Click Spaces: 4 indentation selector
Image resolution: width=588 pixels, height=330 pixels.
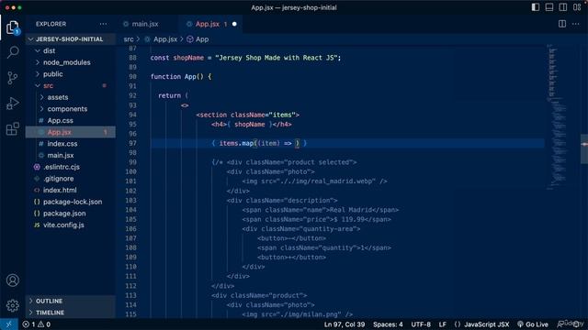[x=388, y=324]
